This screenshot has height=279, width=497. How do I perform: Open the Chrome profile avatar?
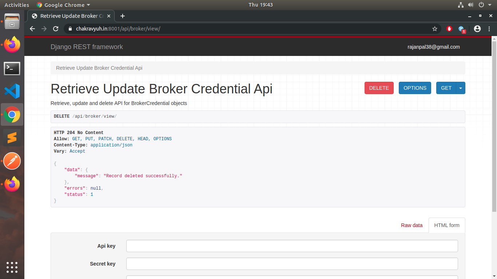click(477, 29)
